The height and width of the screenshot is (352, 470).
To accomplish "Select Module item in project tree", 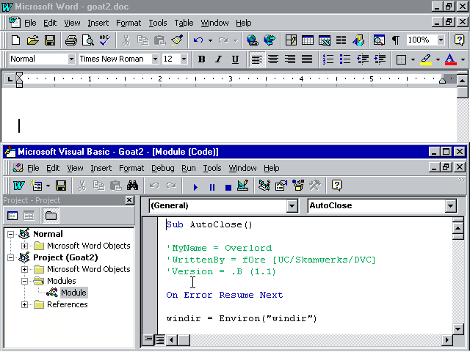I will [73, 293].
